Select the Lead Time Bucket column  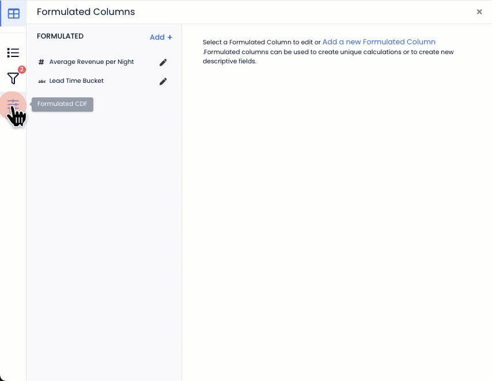tap(77, 81)
